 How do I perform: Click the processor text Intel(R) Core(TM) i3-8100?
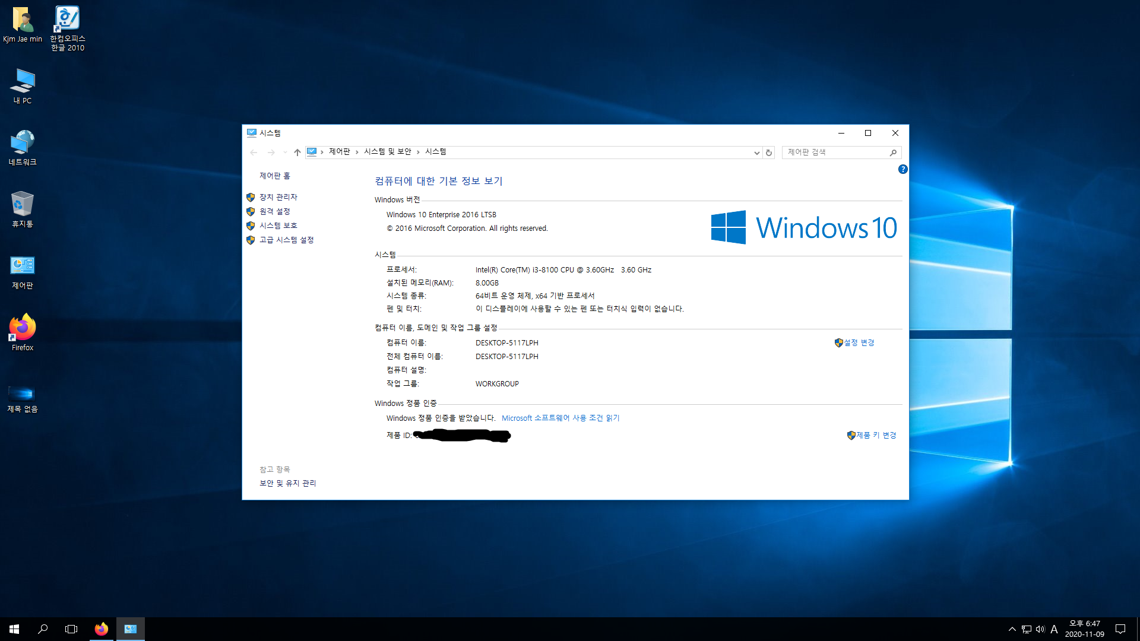tap(563, 269)
